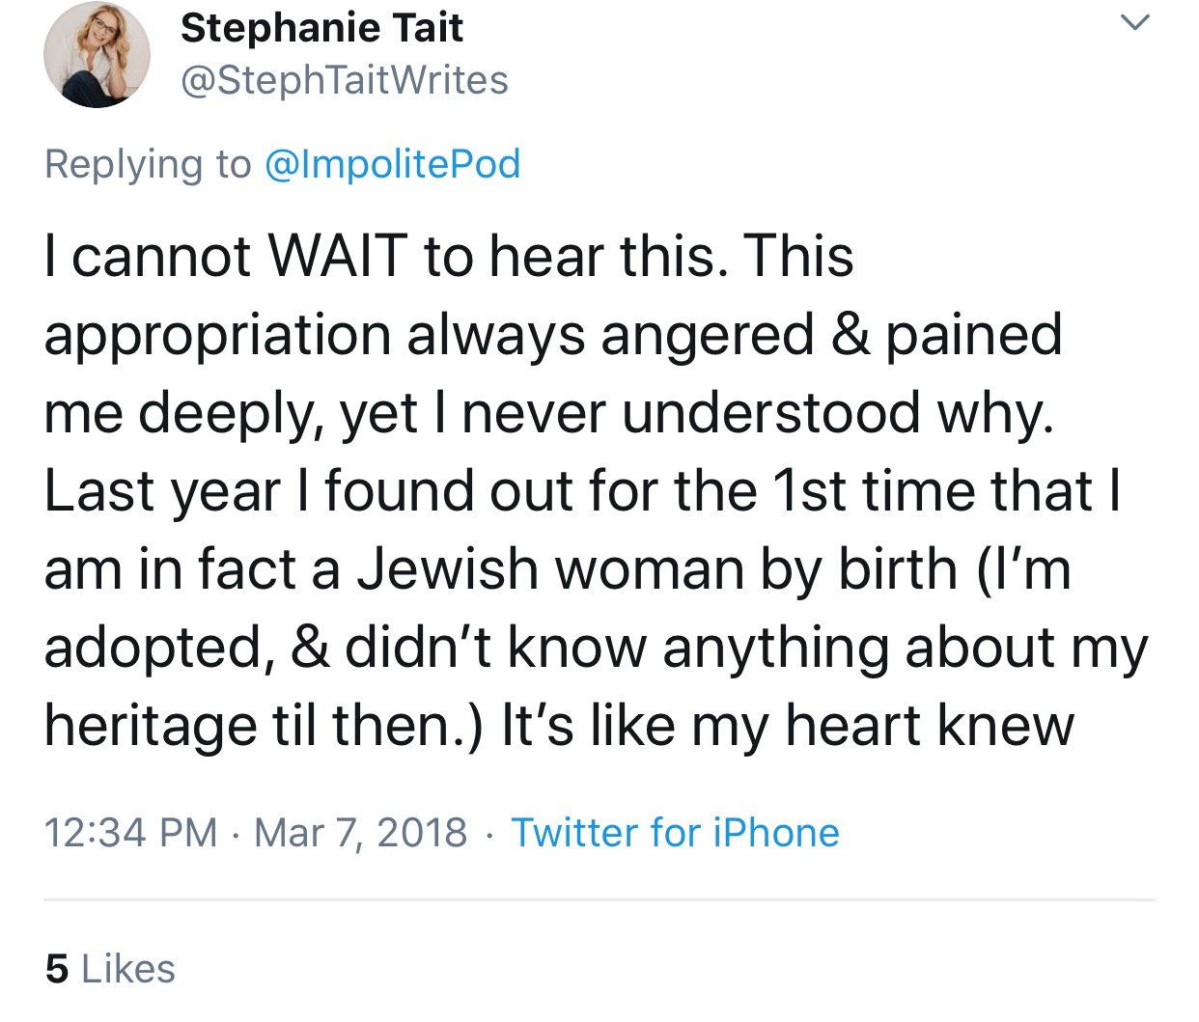This screenshot has width=1199, height=1022.
Task: Click the last line 'It's like my heart knew'
Action: pos(787,726)
